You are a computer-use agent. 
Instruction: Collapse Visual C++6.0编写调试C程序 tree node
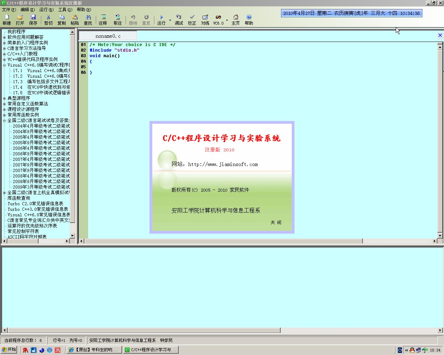coord(5,65)
